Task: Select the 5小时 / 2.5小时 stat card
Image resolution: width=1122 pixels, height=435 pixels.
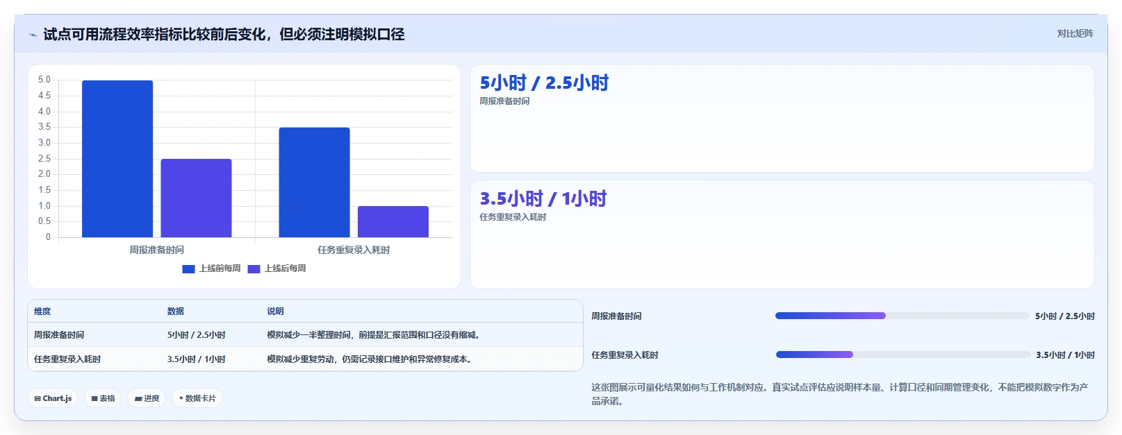Action: point(782,119)
